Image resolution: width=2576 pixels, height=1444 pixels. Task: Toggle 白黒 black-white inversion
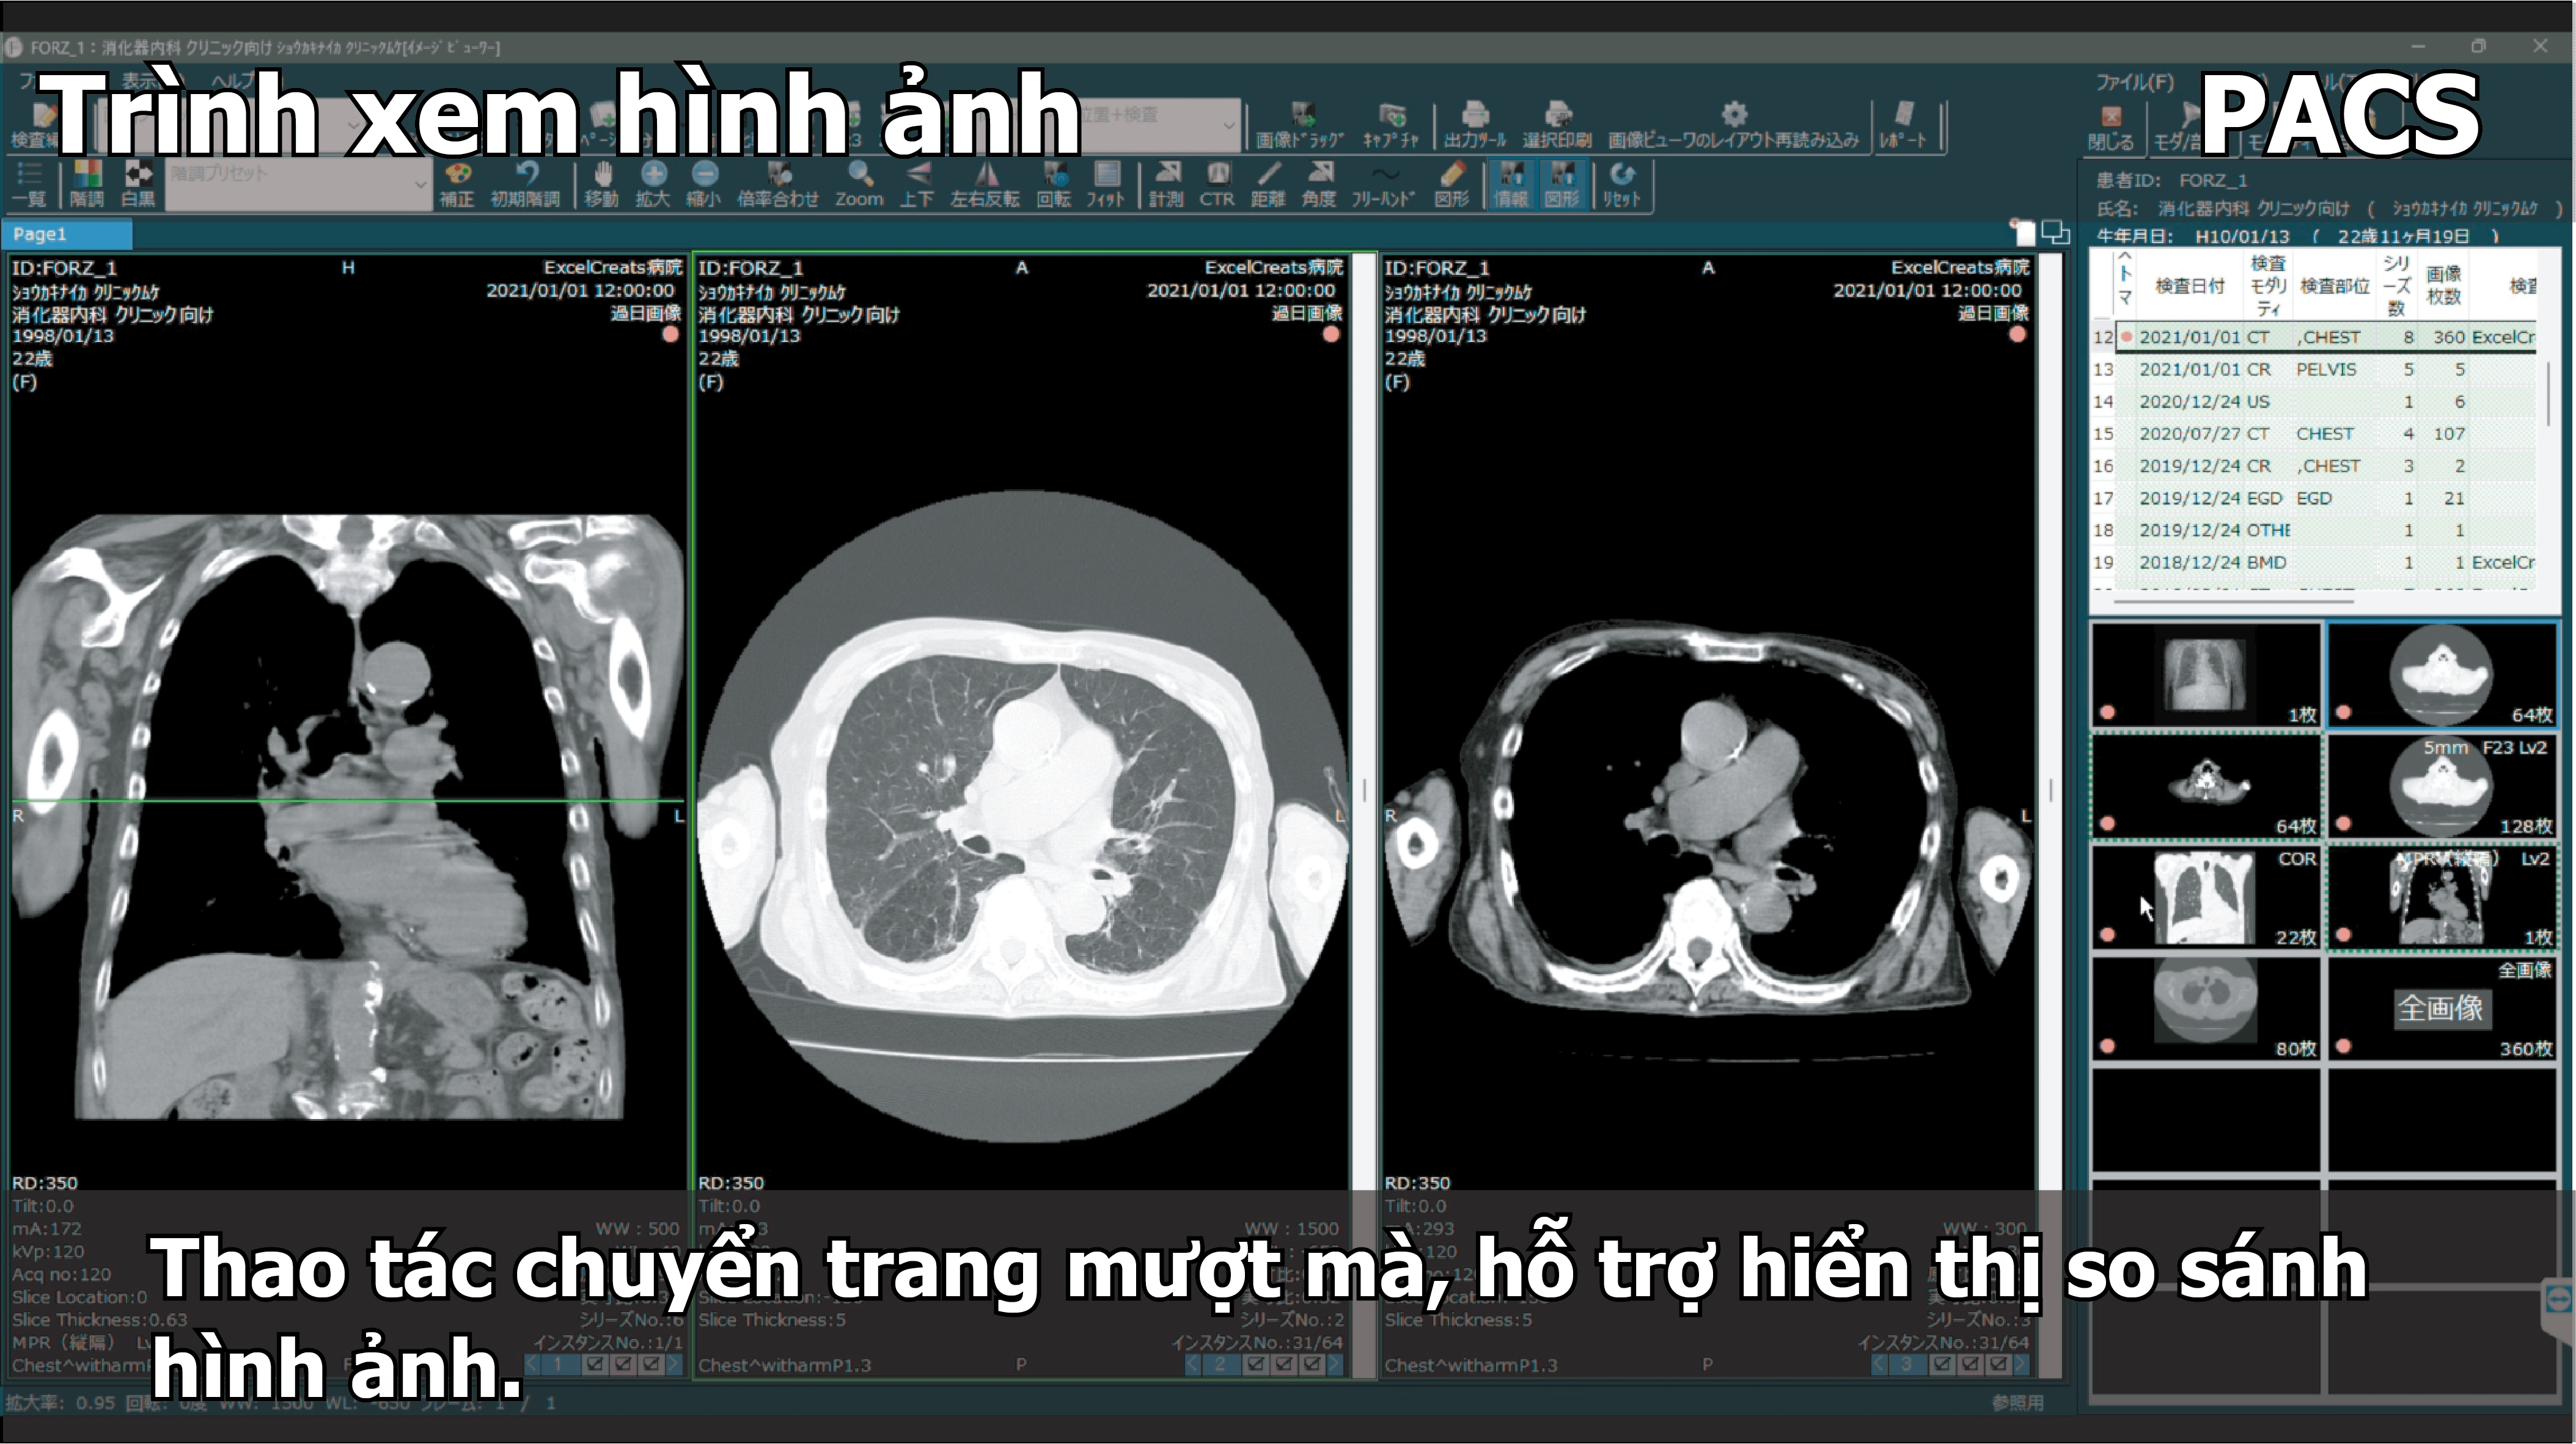[138, 184]
